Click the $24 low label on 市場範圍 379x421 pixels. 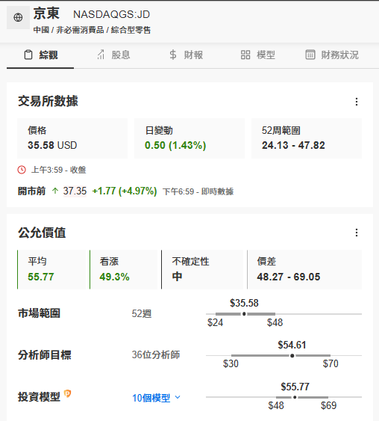(216, 322)
